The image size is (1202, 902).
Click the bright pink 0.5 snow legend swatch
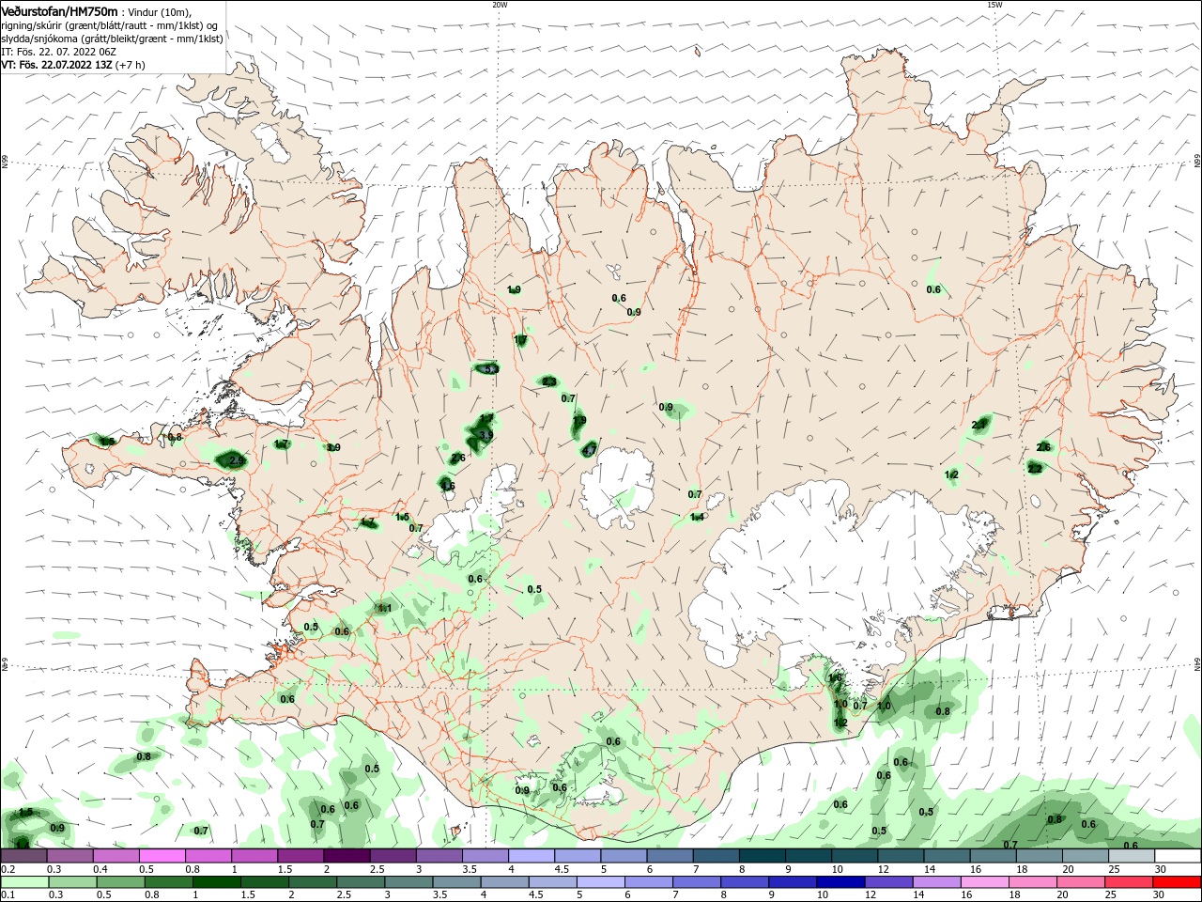[x=162, y=856]
